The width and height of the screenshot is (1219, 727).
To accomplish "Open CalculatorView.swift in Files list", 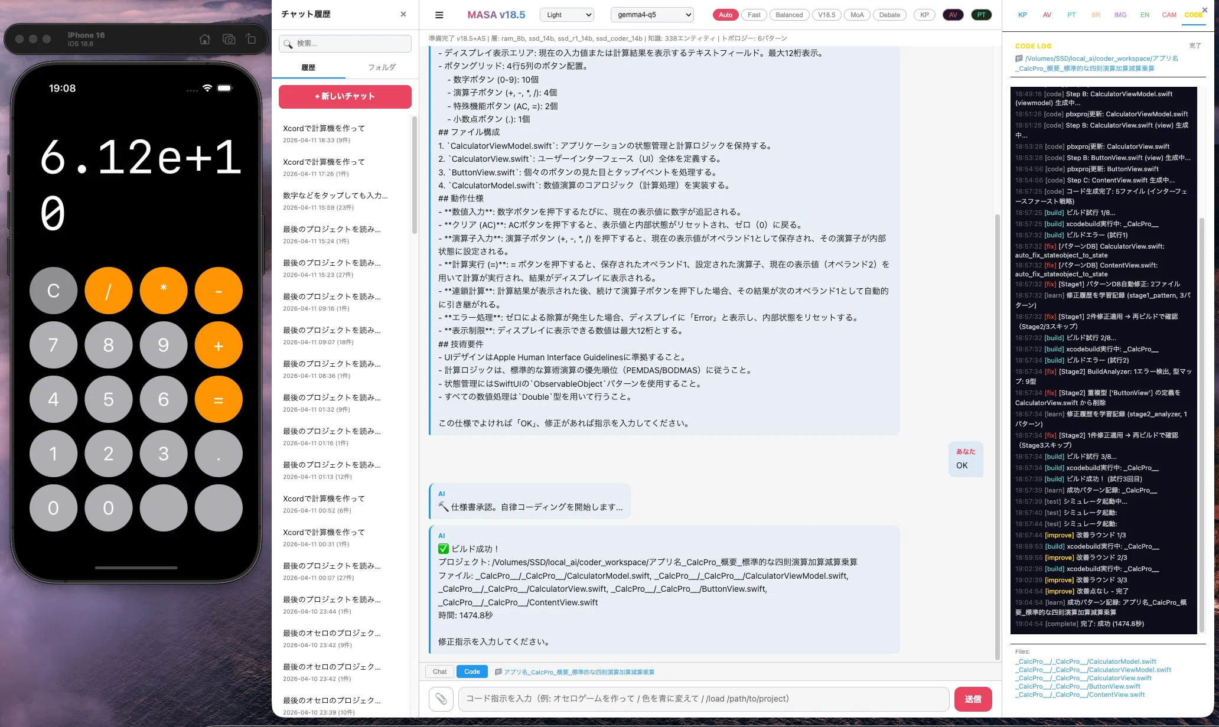I will click(1083, 678).
